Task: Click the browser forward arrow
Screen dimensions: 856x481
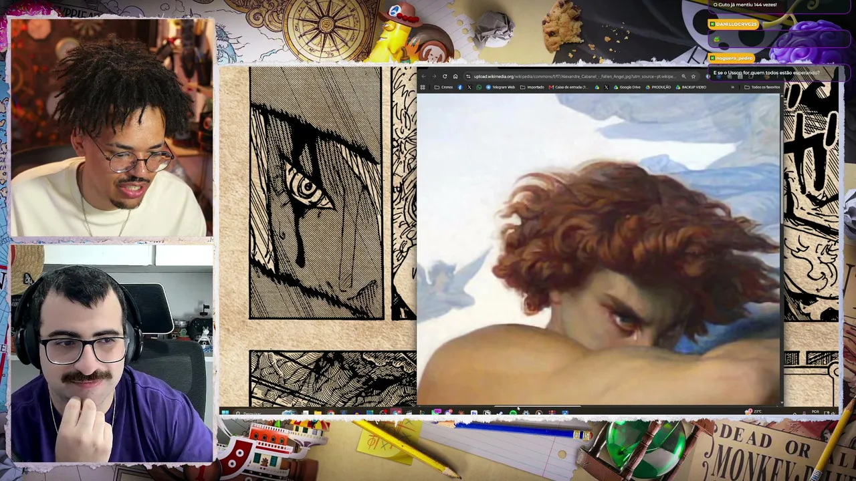Action: (x=434, y=77)
